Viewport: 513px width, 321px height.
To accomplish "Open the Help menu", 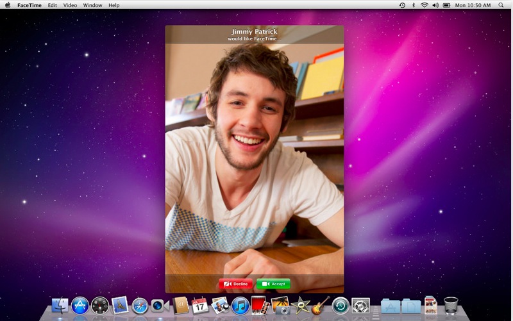I will tap(114, 5).
